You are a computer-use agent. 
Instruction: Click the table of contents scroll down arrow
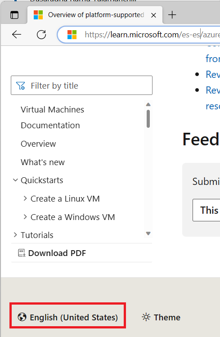point(148,234)
